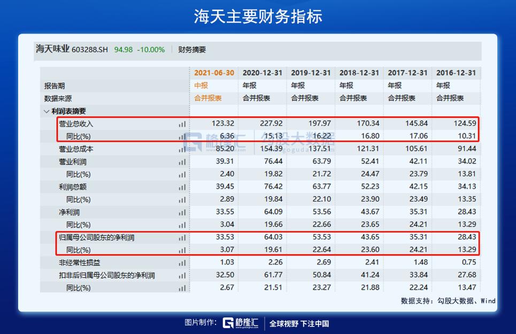This screenshot has height=334, width=516.
Task: Click the growth value 17.06
Action: pos(419,136)
